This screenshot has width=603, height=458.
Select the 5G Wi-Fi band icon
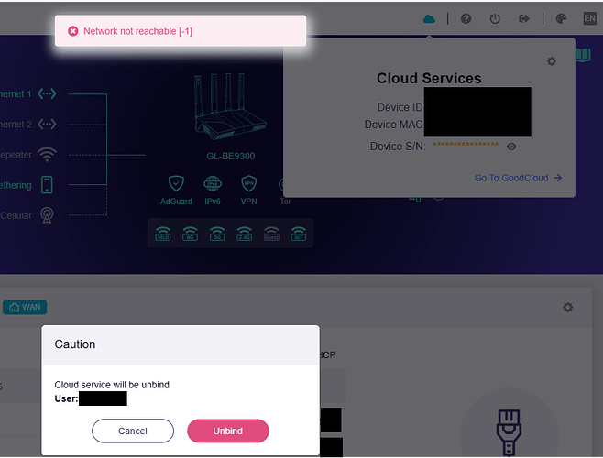coord(217,234)
